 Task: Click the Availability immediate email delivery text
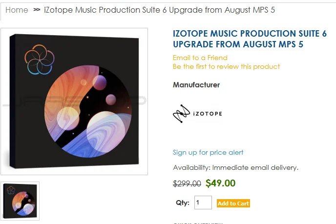[x=235, y=167]
